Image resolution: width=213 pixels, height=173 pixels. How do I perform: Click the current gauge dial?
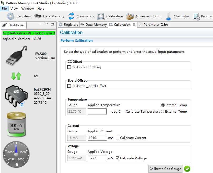click(16, 154)
